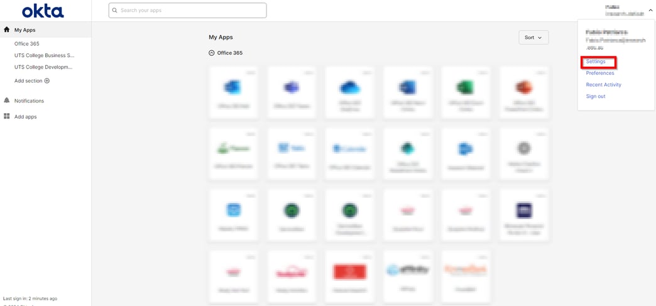Image resolution: width=656 pixels, height=306 pixels.
Task: Launch the red rectangular logo tile
Action: (350, 277)
